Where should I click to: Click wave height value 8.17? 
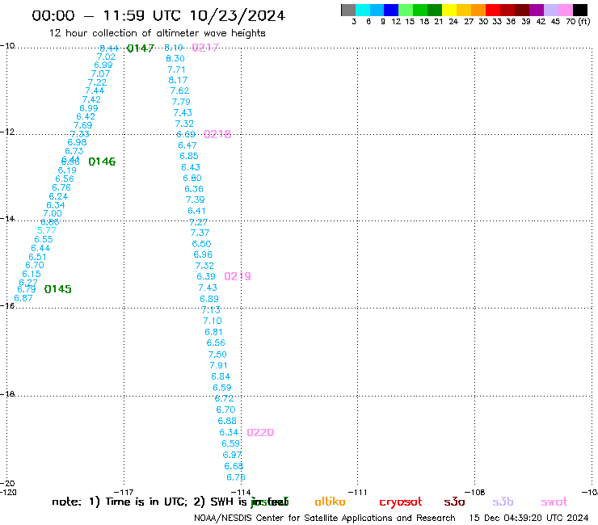point(178,80)
